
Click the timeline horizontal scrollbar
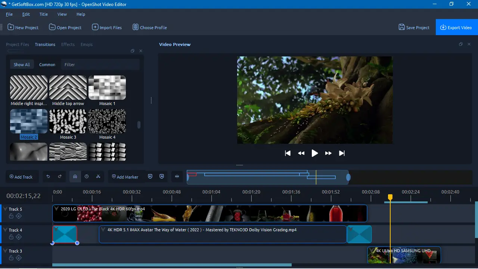pos(172,265)
